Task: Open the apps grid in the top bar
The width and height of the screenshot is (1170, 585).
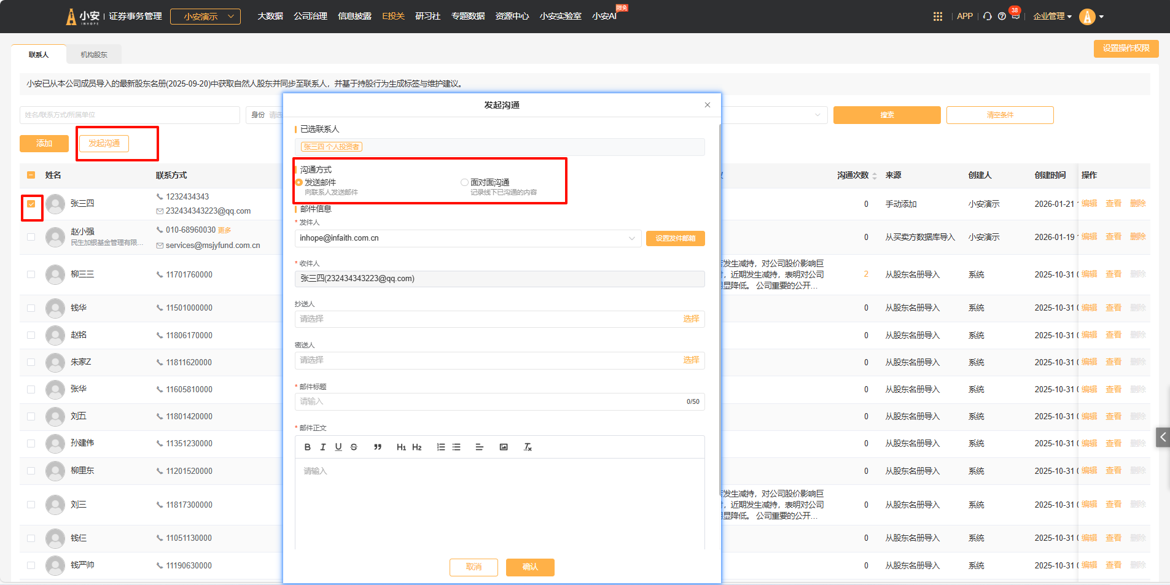Action: click(x=938, y=17)
